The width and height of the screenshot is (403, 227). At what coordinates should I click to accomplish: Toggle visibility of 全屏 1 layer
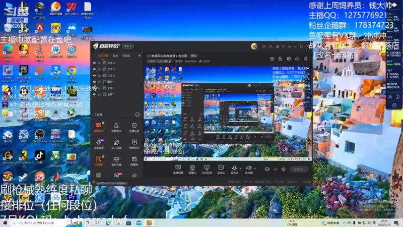(x=94, y=94)
